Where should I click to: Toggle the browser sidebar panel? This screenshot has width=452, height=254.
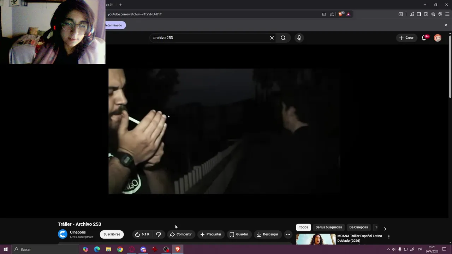pos(419,14)
